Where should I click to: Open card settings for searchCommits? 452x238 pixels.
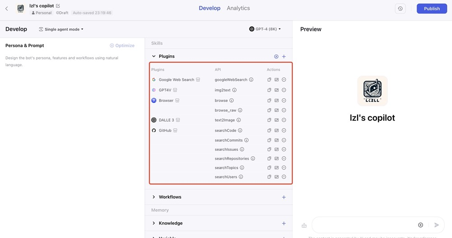coord(277,140)
